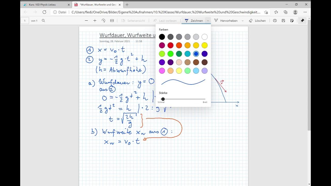Save the PDF with disk icon

[x=283, y=21]
